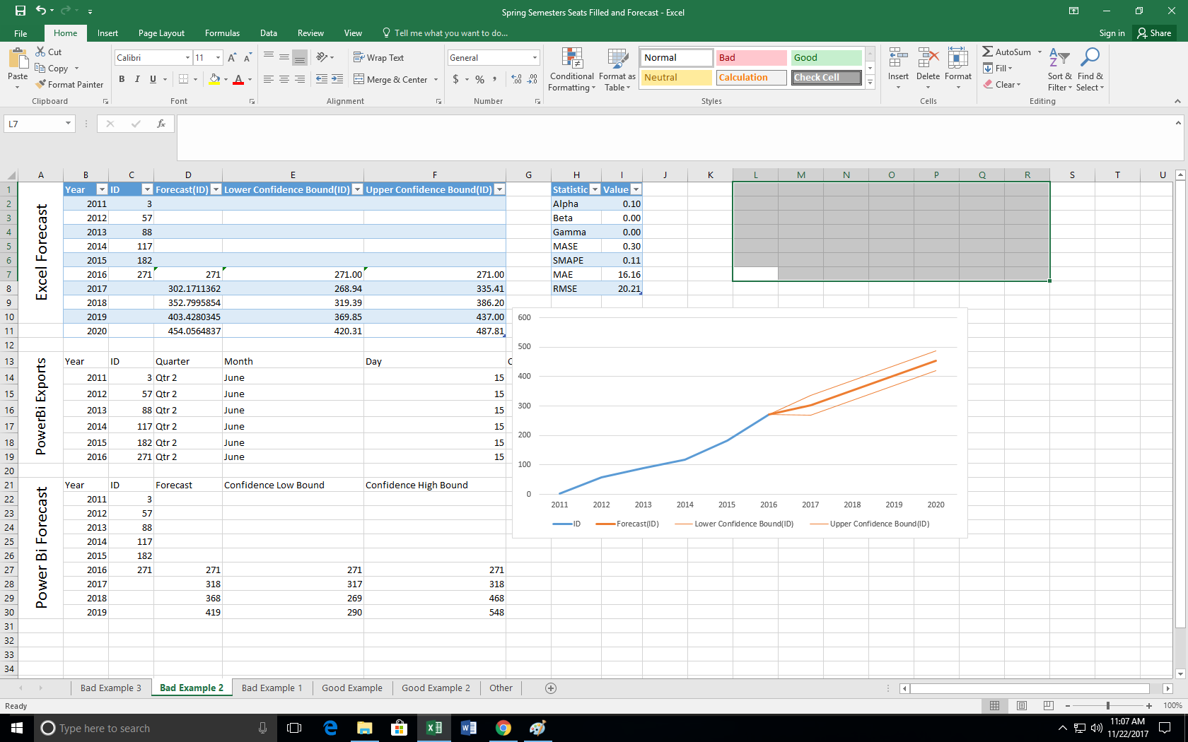Switch to Bad Example 1 sheet

click(x=272, y=688)
